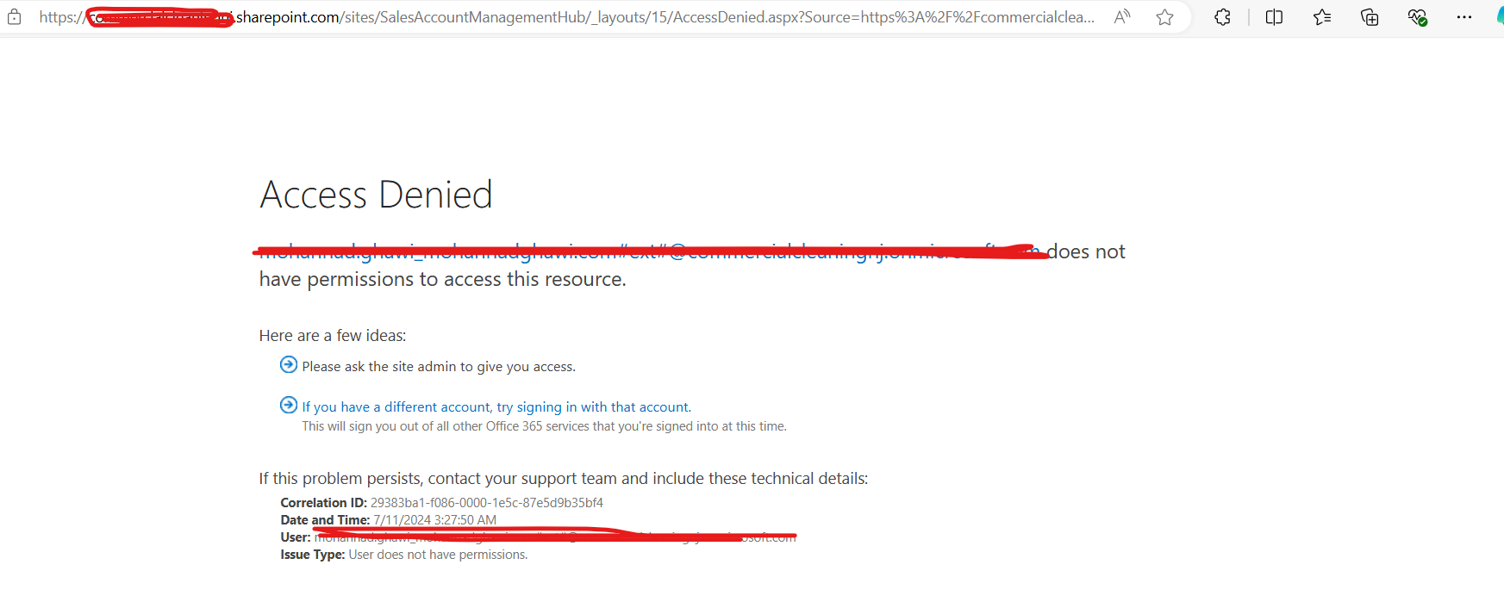1504x608 pixels.
Task: Click arrow bullet beside 'If you have a different account'
Action: (289, 406)
